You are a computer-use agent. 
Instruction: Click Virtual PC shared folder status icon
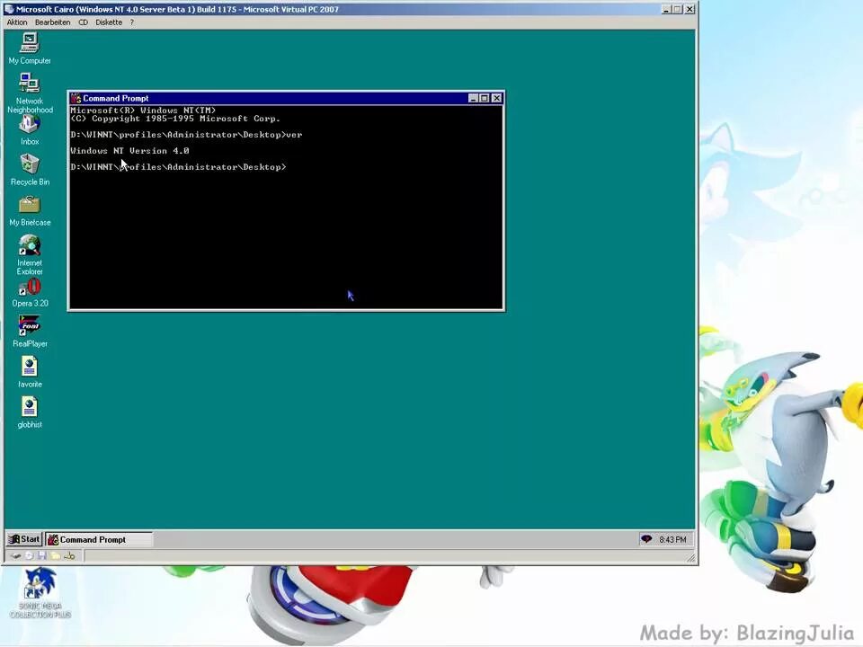pos(56,556)
